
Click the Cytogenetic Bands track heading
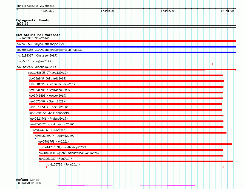pyautogui.click(x=33, y=20)
